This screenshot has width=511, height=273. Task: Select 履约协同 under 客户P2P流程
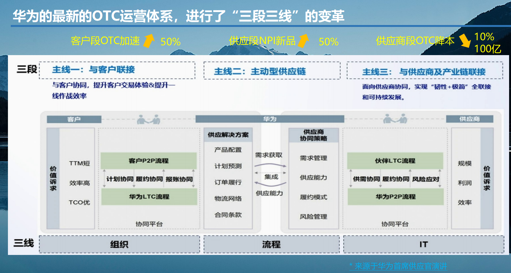pos(149,179)
